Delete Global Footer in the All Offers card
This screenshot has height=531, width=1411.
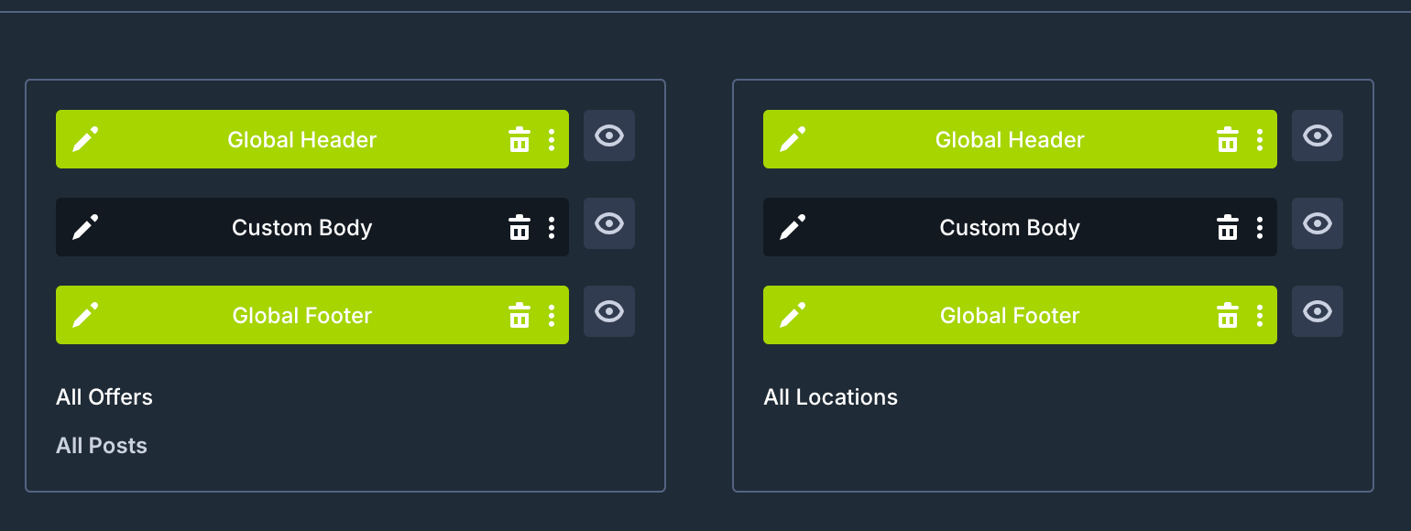tap(520, 315)
